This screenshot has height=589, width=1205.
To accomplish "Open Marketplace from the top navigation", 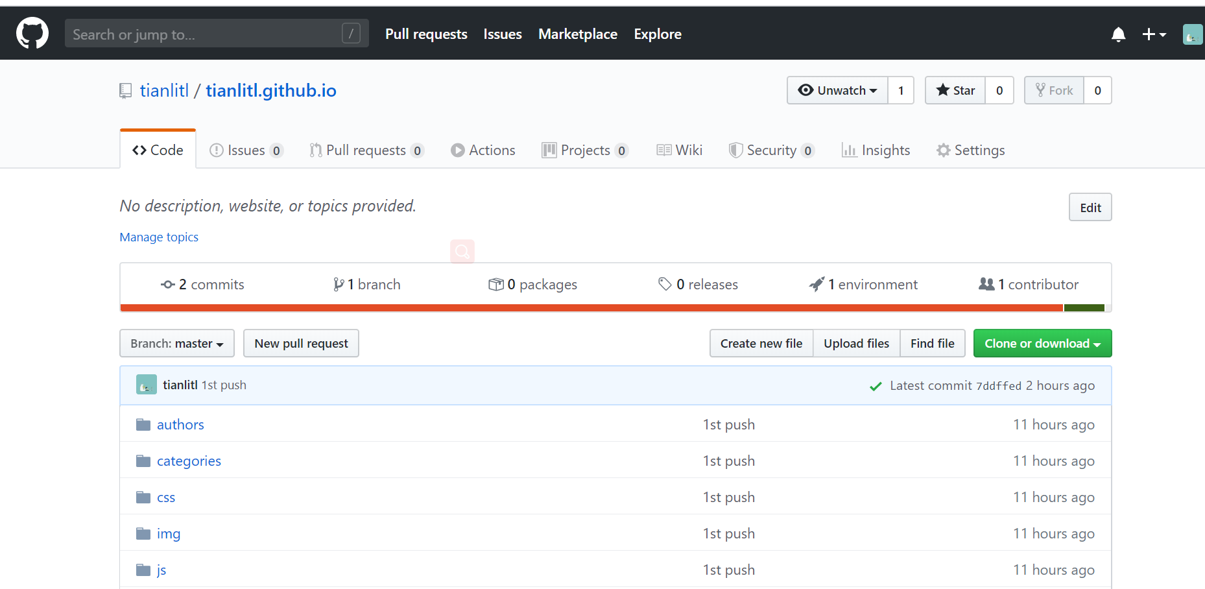I will 578,34.
